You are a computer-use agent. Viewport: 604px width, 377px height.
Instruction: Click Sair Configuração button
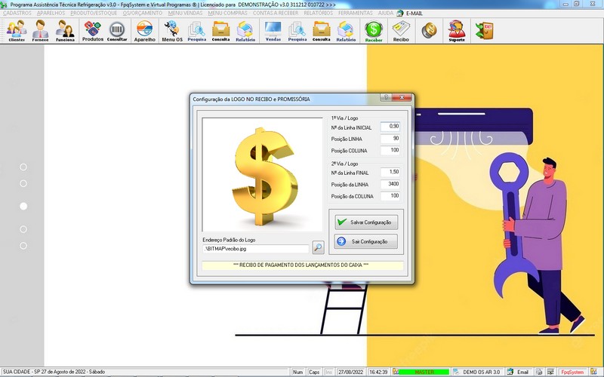click(x=366, y=241)
